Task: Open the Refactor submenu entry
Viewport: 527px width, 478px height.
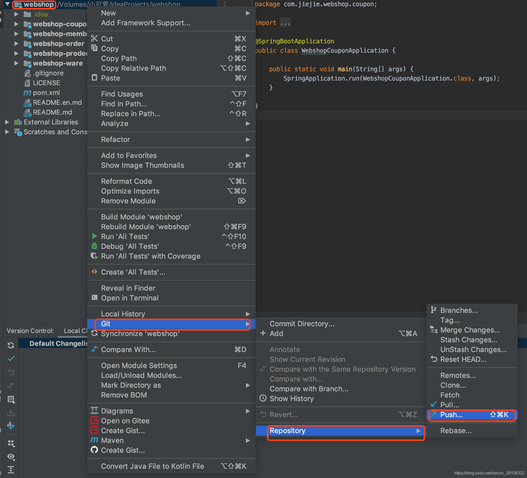Action: click(x=116, y=139)
